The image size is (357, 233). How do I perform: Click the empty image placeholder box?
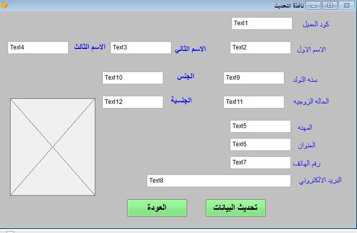click(52, 147)
